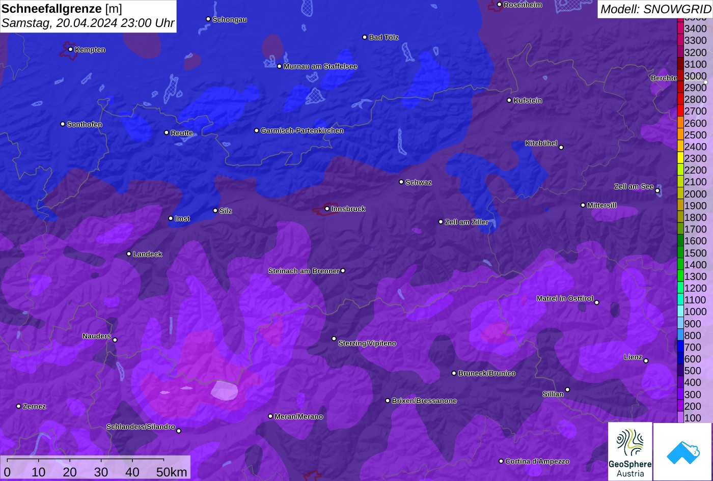This screenshot has width=713, height=481.
Task: Click the "Schneefallgrenze [m]" title
Action: (x=62, y=9)
